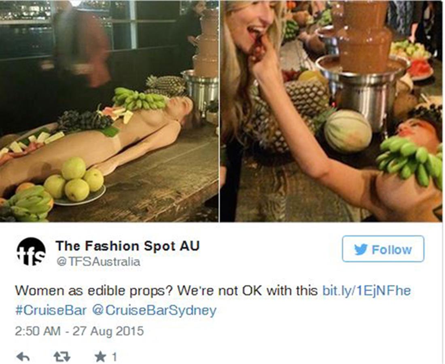Open the #CruiseBar hashtag
Screen dimensions: 445x364
click(51, 310)
